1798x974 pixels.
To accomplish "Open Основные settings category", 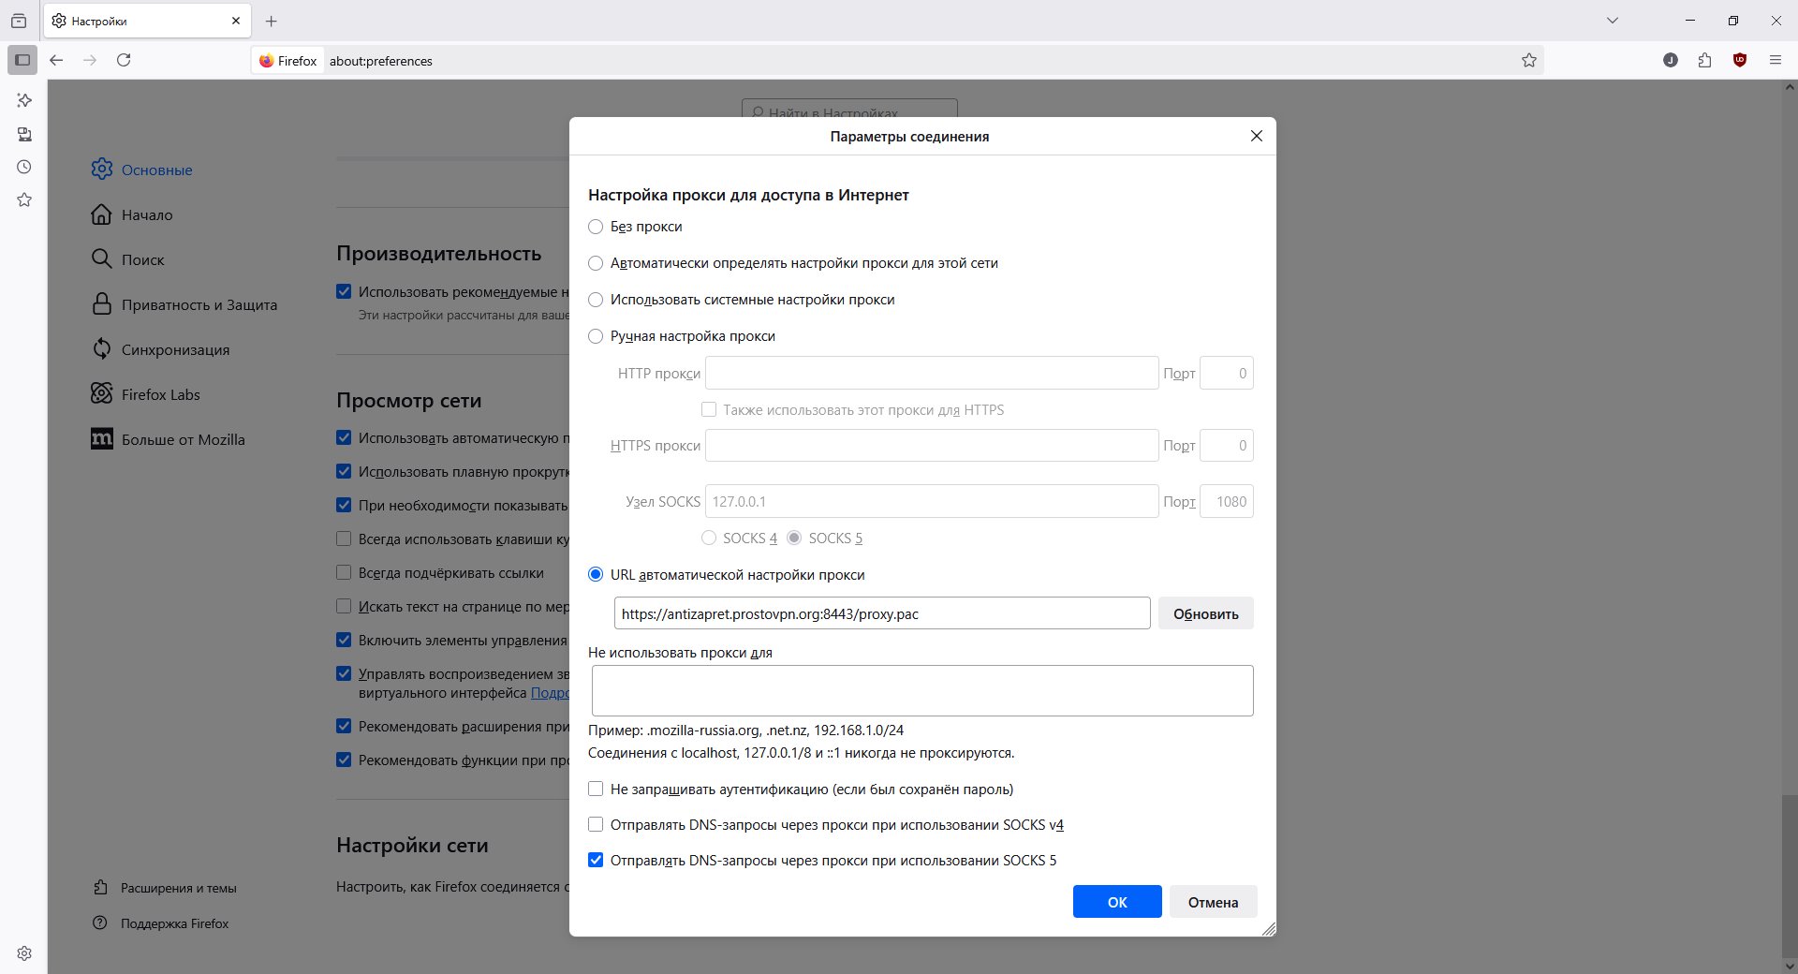I will (x=142, y=170).
